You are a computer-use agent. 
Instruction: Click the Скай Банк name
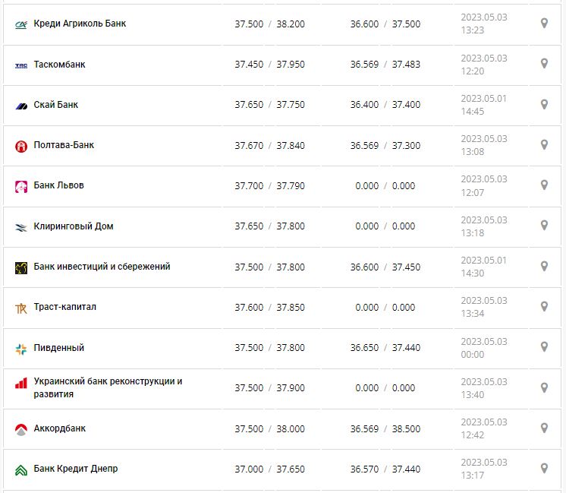pos(56,105)
